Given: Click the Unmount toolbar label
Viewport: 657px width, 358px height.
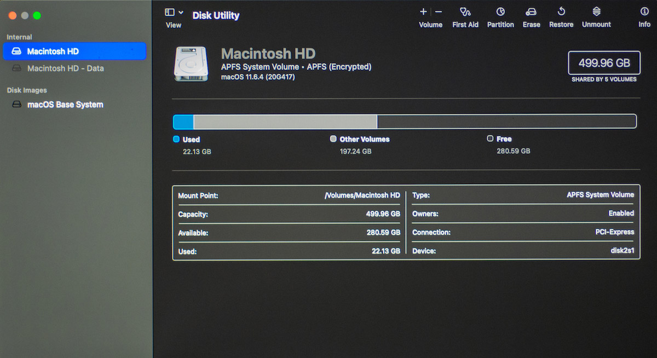Looking at the screenshot, I should tap(597, 25).
